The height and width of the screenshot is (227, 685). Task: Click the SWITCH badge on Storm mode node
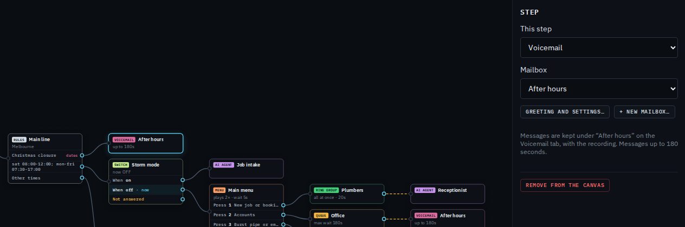click(120, 165)
